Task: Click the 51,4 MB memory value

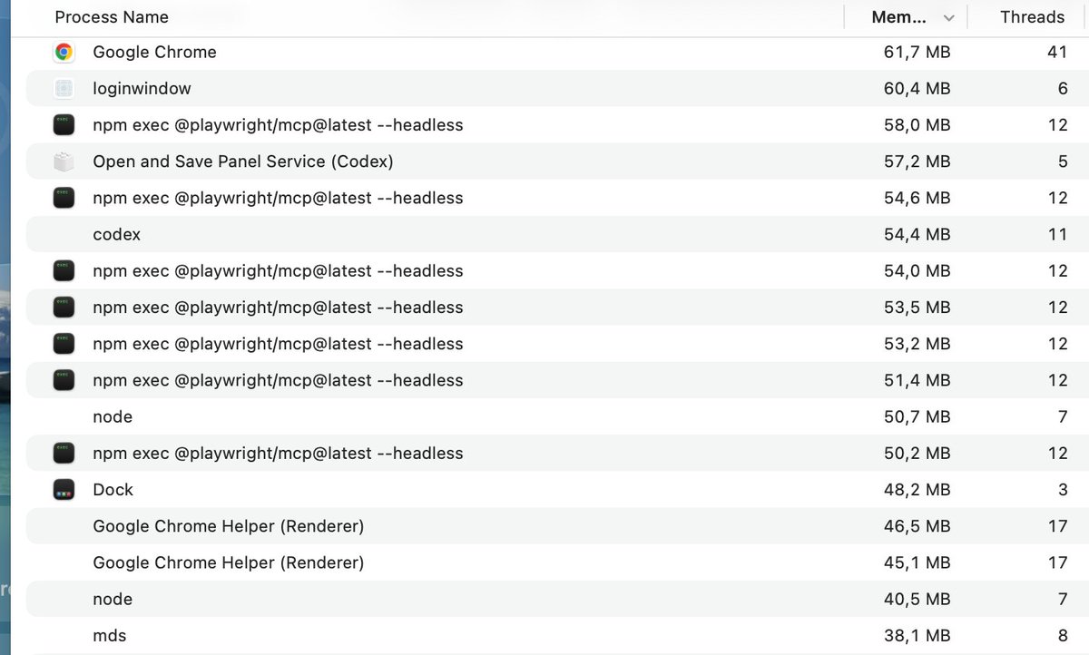Action: pos(917,380)
